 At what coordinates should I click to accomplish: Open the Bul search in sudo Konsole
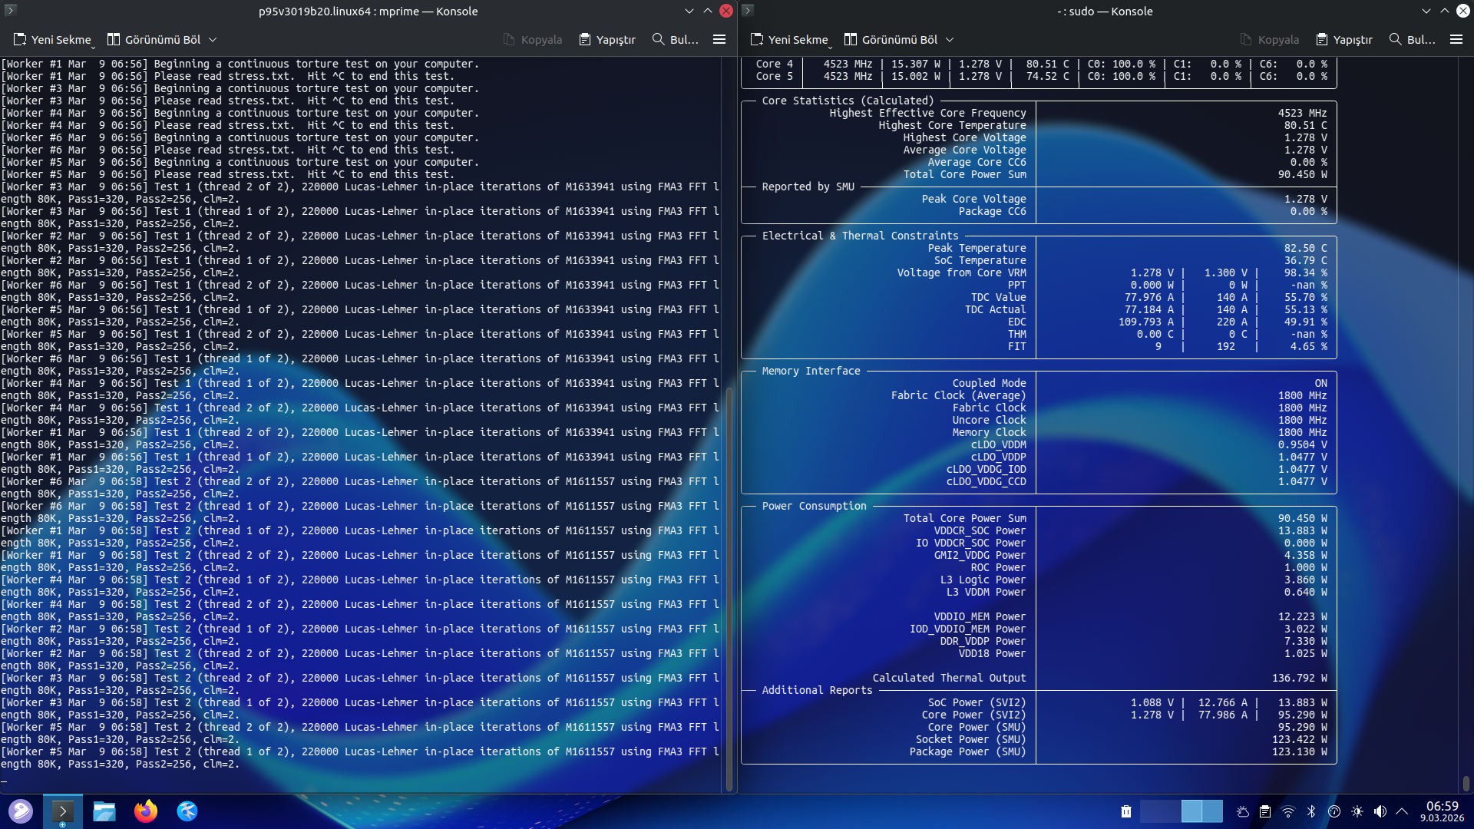[1413, 39]
